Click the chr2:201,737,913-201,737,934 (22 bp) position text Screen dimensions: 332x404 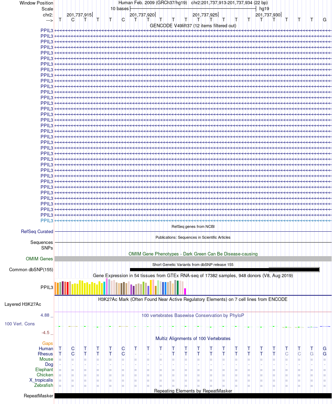click(229, 3)
